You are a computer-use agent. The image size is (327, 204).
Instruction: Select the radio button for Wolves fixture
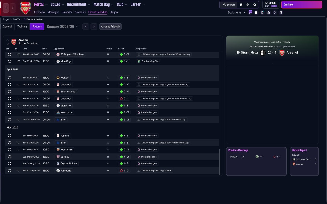10,78
